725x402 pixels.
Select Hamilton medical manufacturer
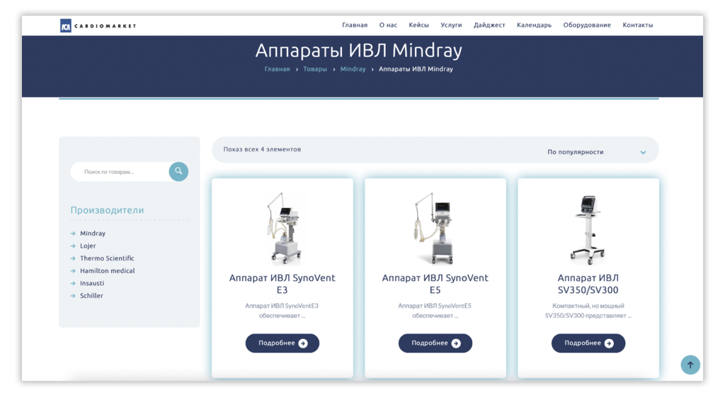(x=108, y=271)
